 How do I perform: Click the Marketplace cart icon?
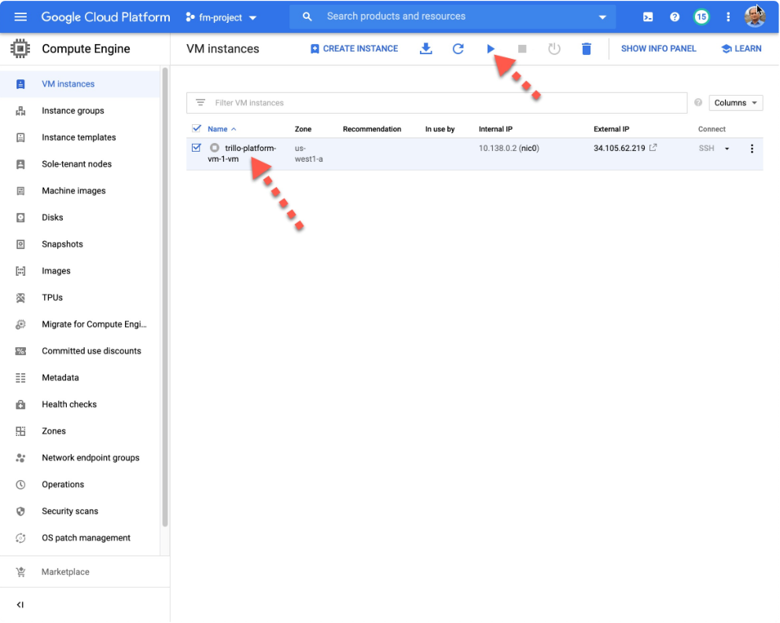click(x=20, y=572)
